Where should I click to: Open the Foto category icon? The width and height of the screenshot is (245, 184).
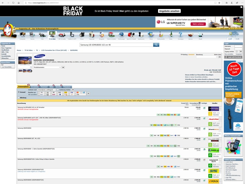coord(42,35)
